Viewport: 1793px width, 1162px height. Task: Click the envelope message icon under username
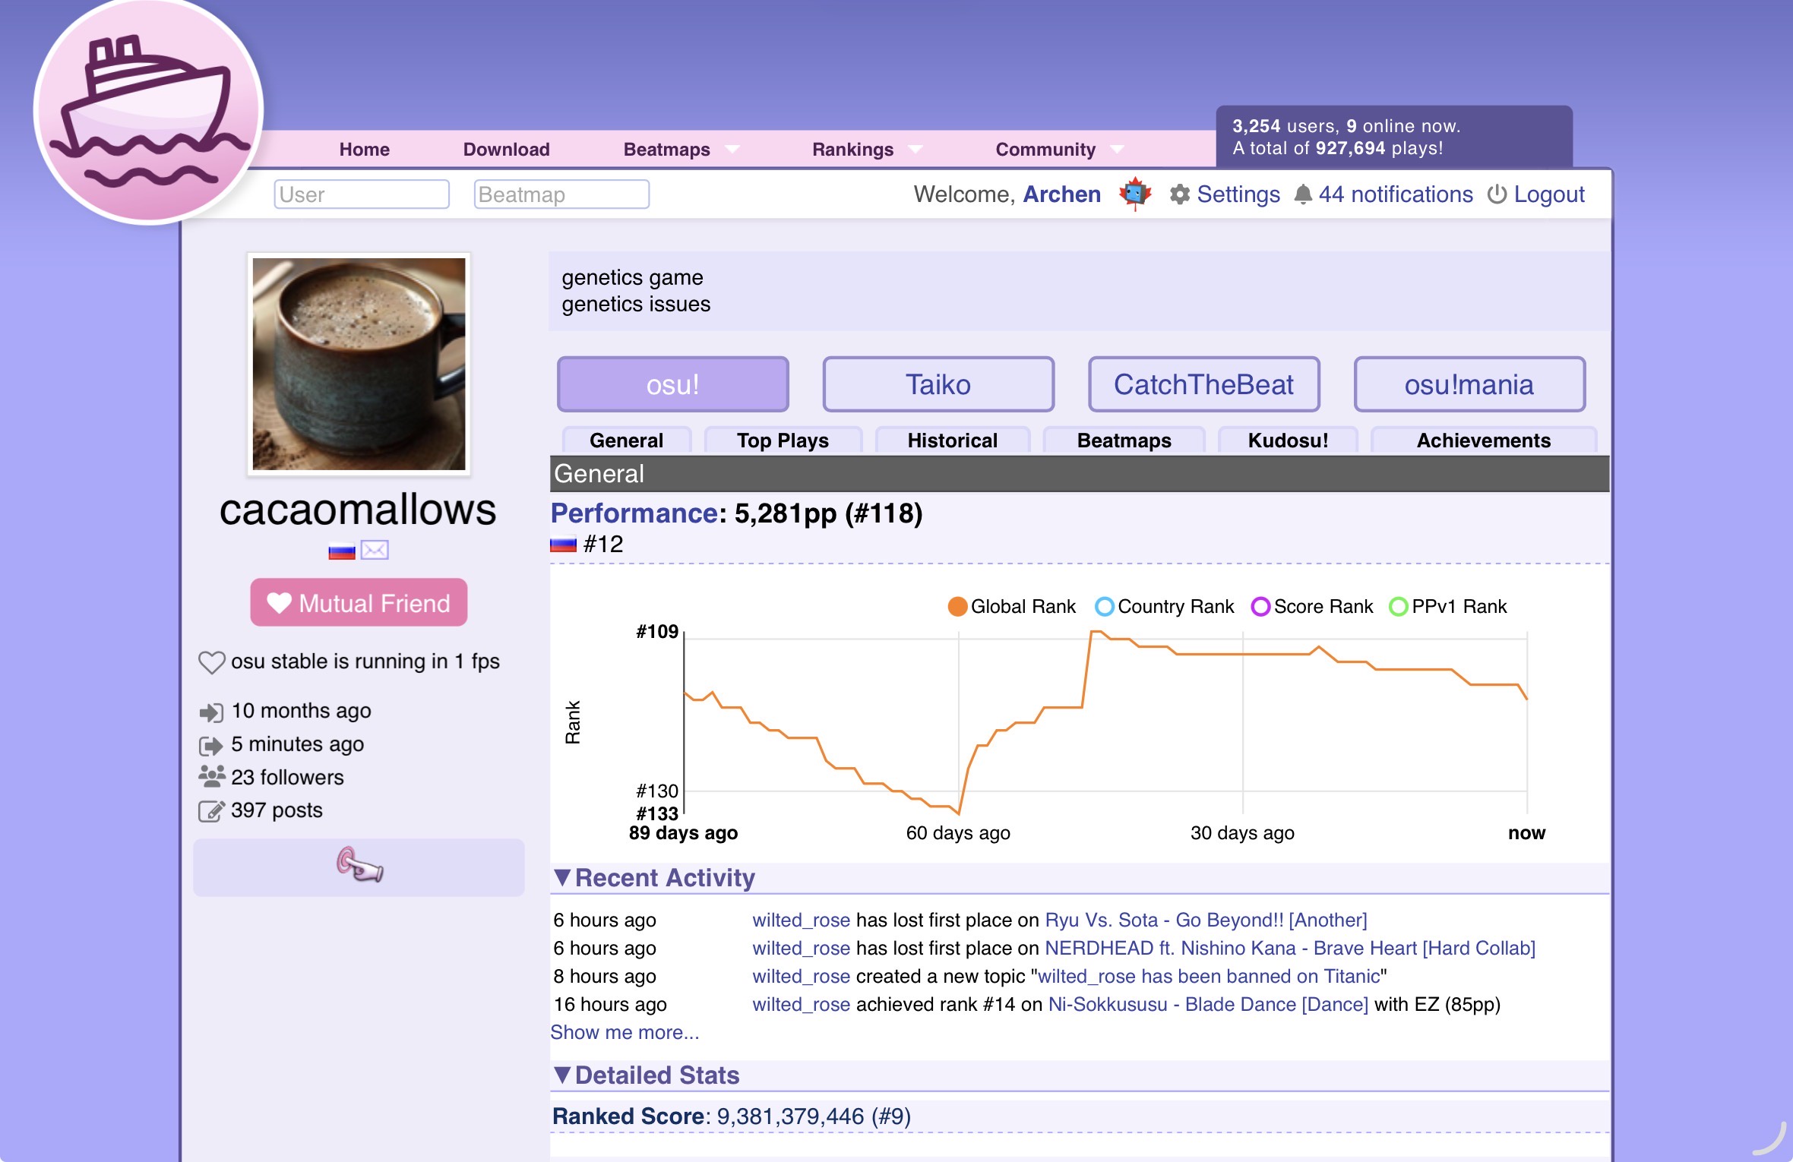click(375, 550)
